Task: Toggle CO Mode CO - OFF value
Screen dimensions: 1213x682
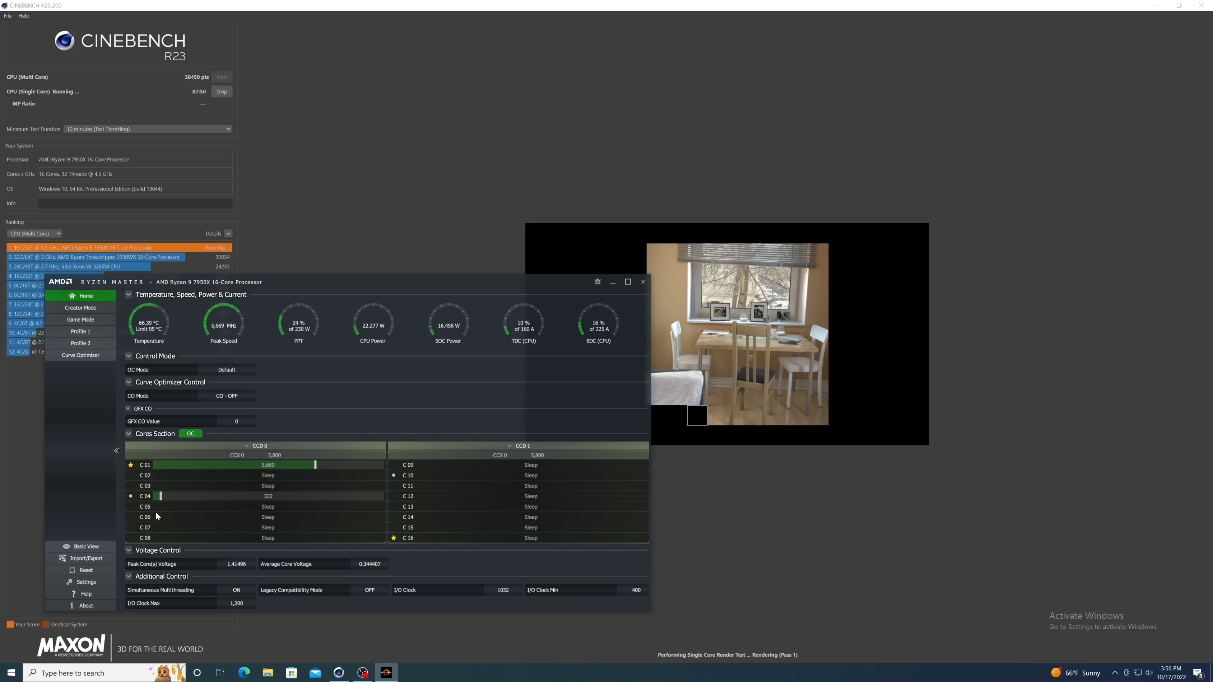Action: click(x=227, y=396)
